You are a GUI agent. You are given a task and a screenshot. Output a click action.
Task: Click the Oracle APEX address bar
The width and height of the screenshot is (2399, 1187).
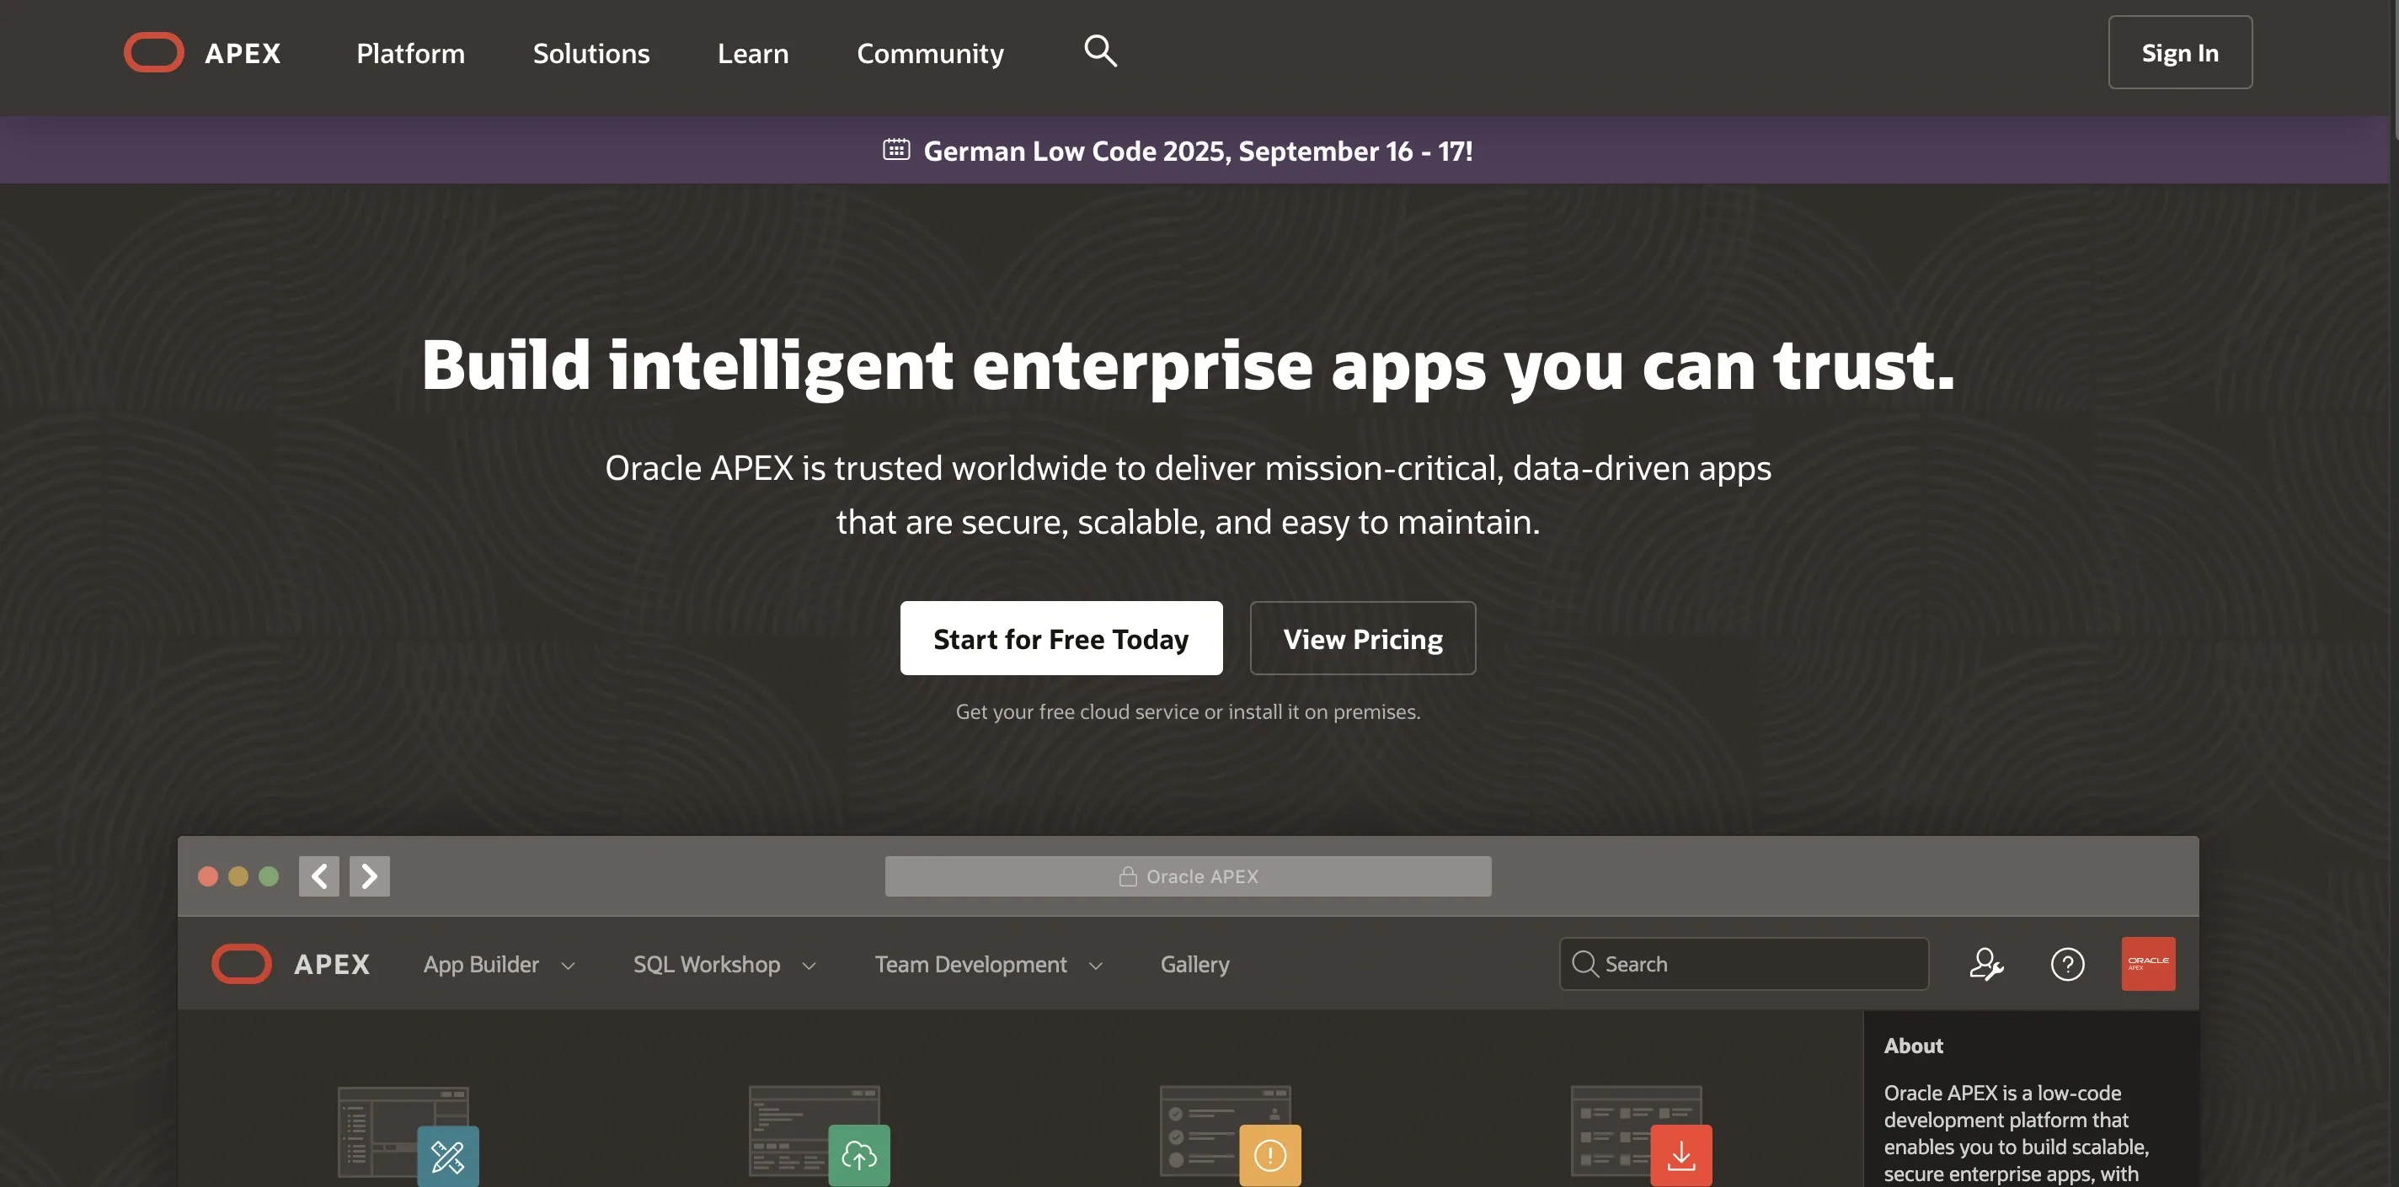(1188, 876)
